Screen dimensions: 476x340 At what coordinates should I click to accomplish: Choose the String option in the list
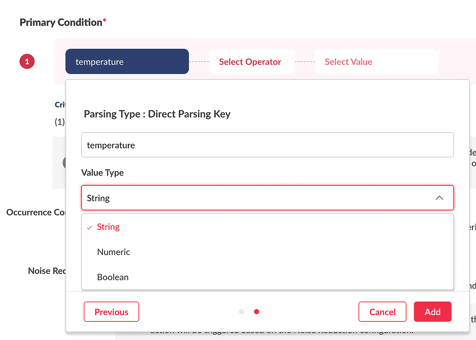tap(108, 227)
